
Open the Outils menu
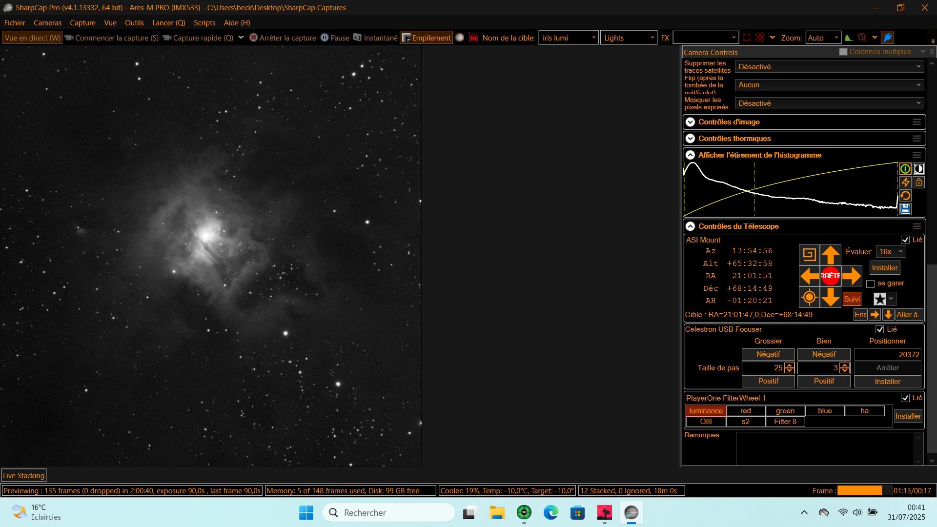pyautogui.click(x=134, y=23)
